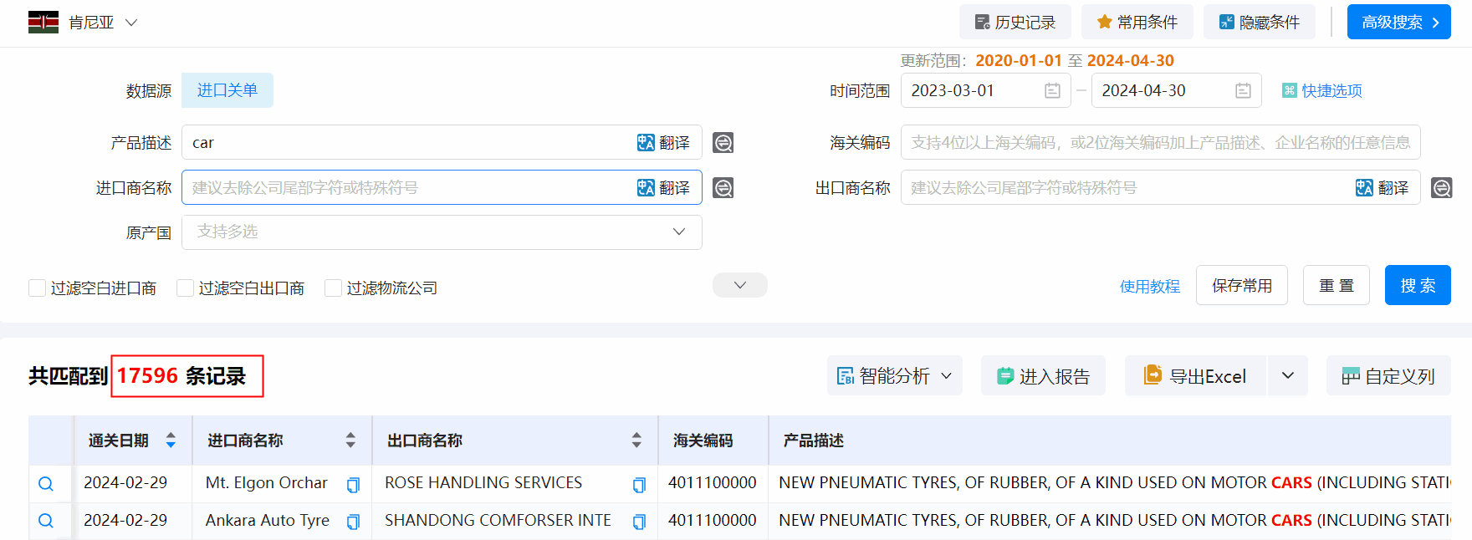Click the round icon beside exporter name field
The height and width of the screenshot is (540, 1472).
tap(1441, 188)
